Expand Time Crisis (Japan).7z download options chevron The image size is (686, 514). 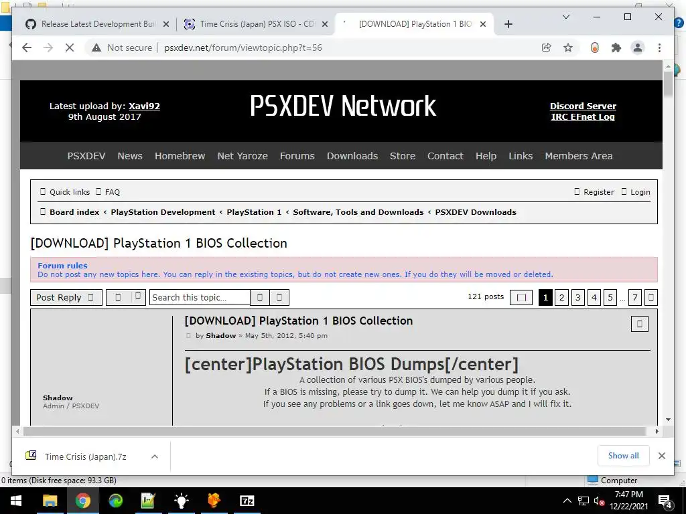[x=155, y=456]
